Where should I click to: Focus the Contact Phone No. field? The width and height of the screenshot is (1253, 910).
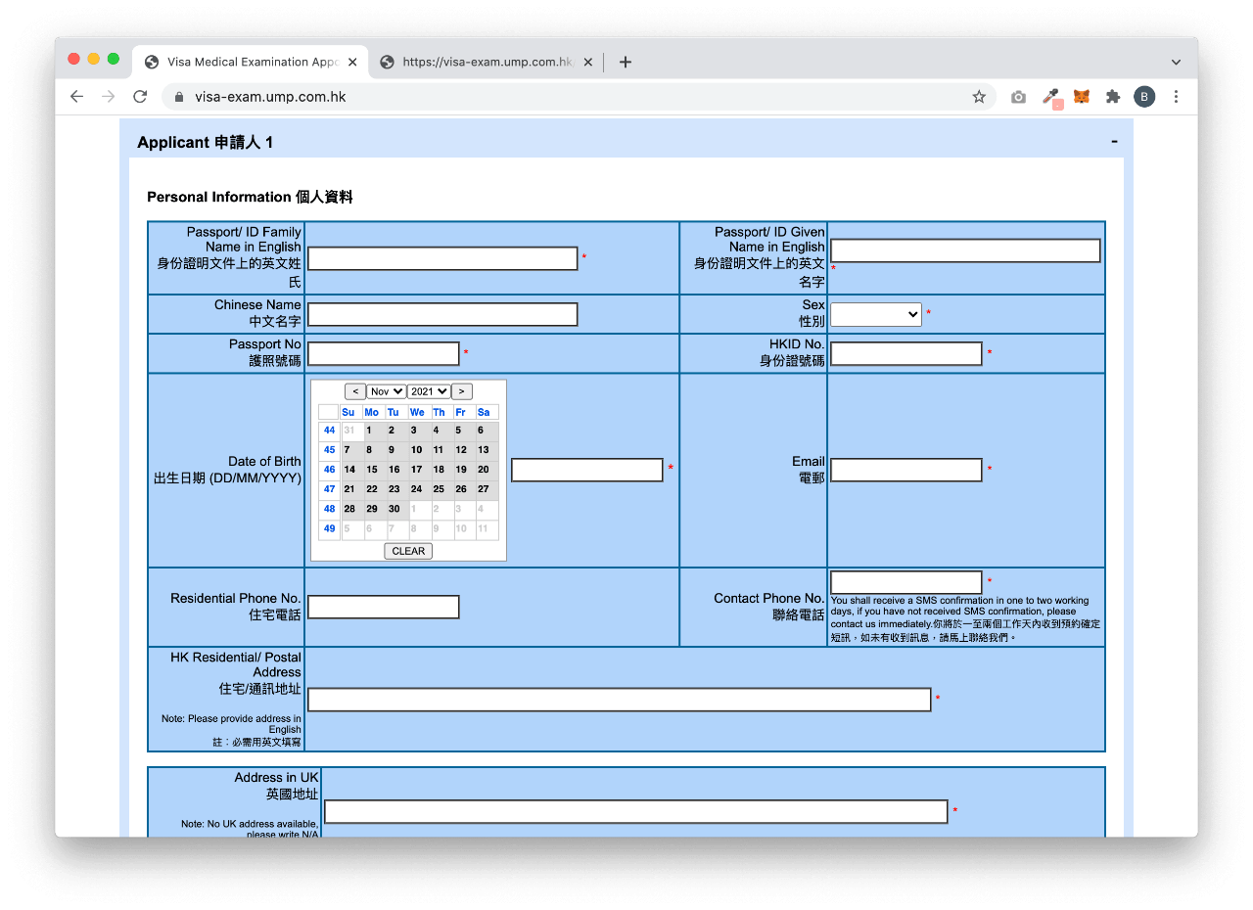tap(906, 582)
